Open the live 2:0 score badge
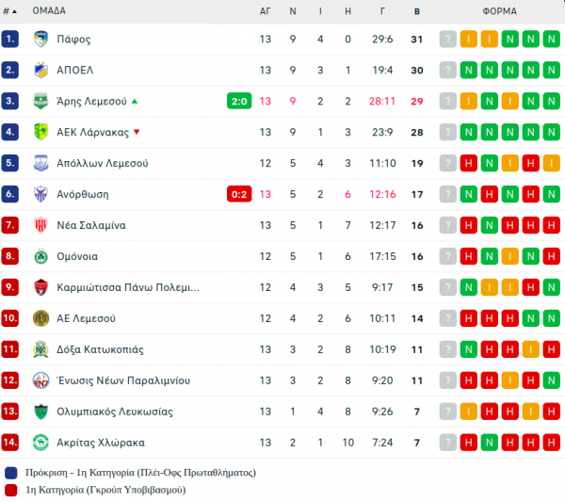 tap(239, 101)
